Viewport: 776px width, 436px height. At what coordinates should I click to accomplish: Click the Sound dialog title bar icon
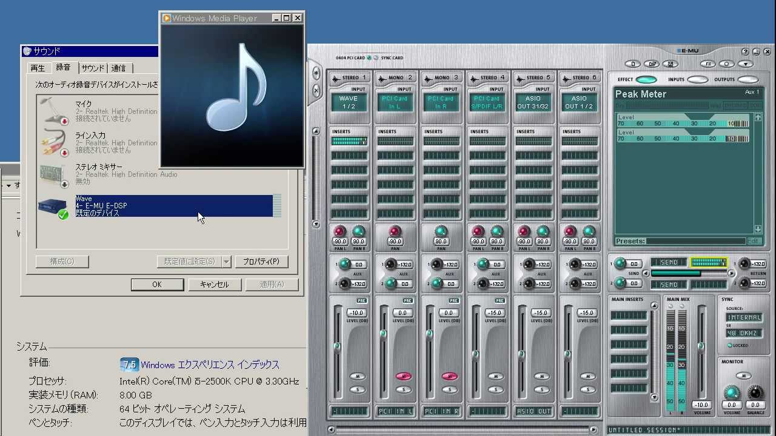pos(27,51)
